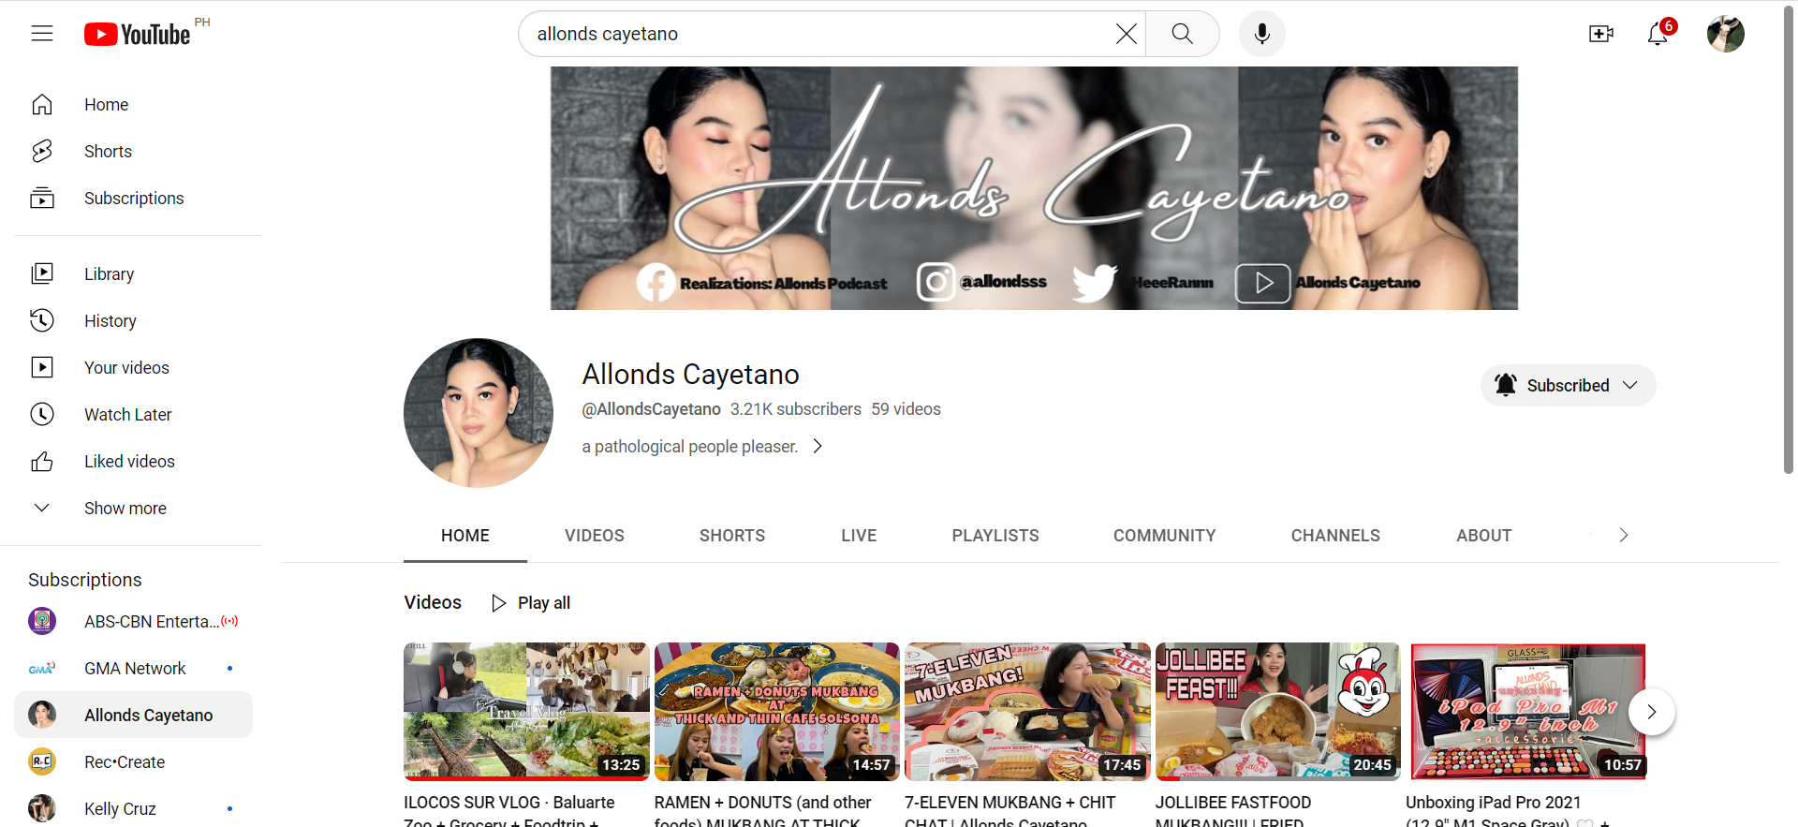1798x827 pixels.
Task: Click the @AllondsCayetano handle text
Action: [652, 409]
